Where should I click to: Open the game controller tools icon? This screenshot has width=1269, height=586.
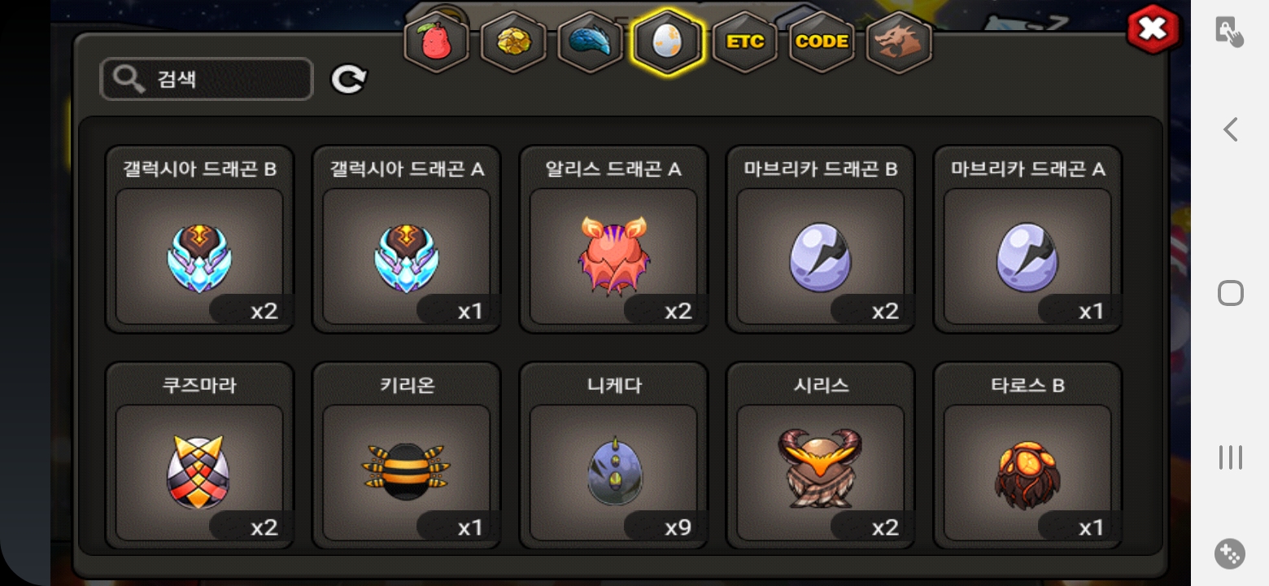pos(1230,553)
